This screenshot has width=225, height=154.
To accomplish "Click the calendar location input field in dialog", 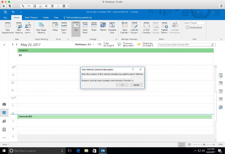I will click(107, 77).
